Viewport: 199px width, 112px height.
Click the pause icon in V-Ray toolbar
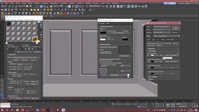pyautogui.click(x=23, y=13)
